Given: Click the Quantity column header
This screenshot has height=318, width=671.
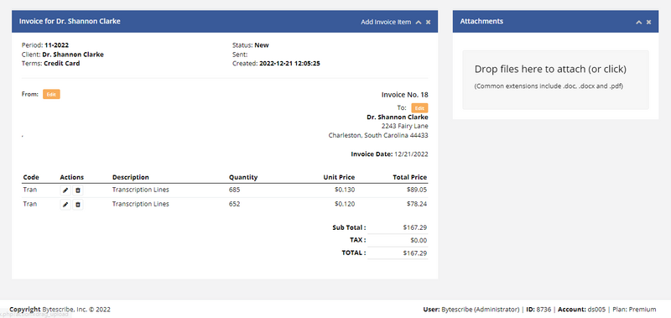Looking at the screenshot, I should 243,177.
